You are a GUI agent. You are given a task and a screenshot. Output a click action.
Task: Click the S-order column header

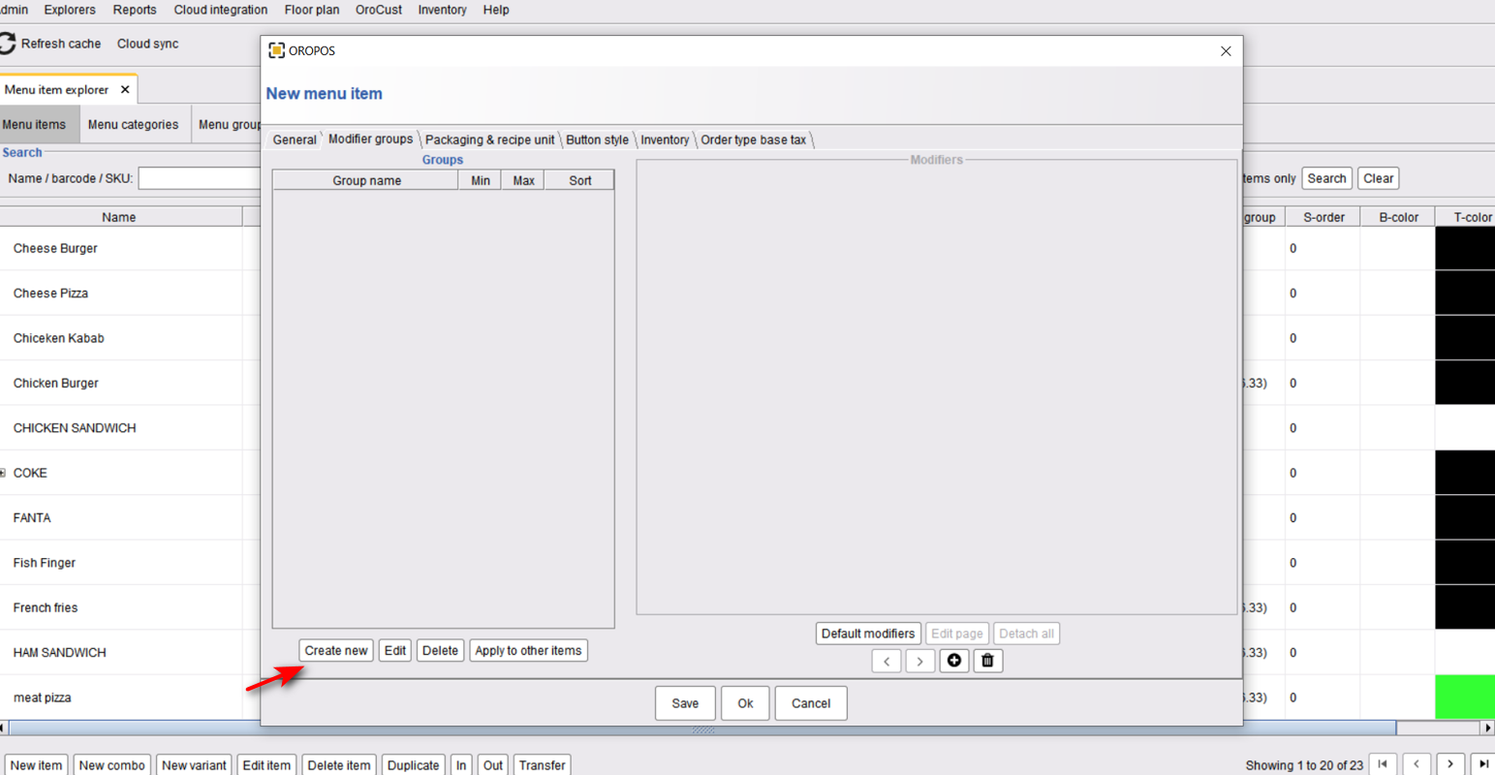coord(1324,217)
